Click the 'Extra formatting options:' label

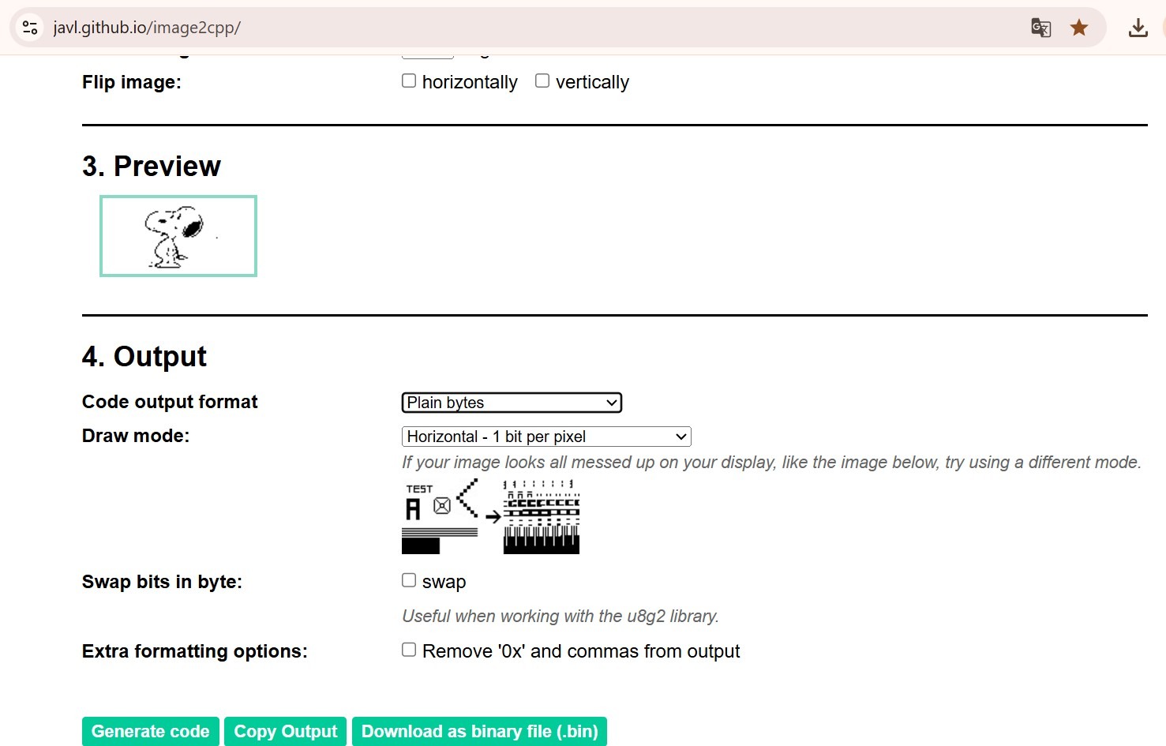[x=195, y=651]
